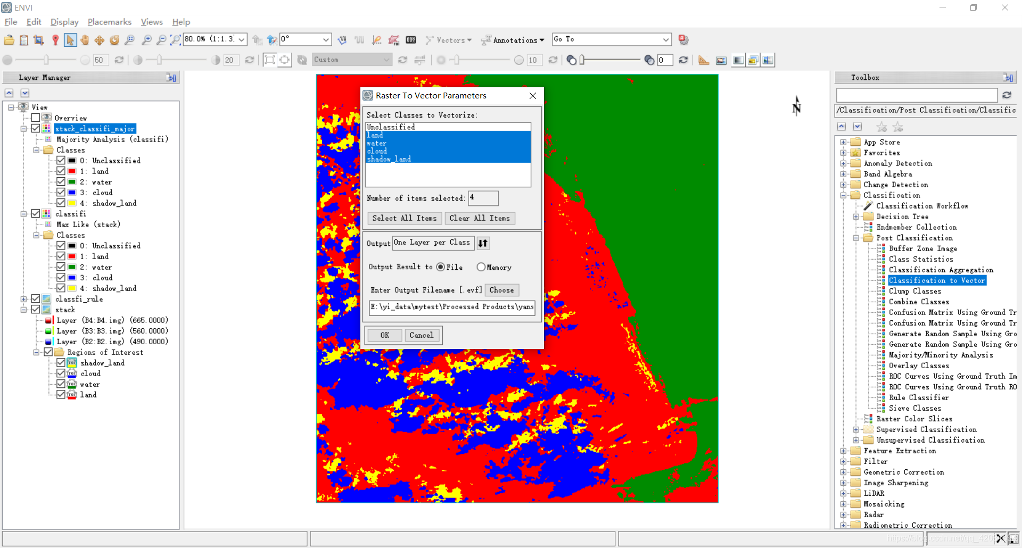Screen dimensions: 1022x548
Task: Click the output filename text field
Action: [452, 307]
